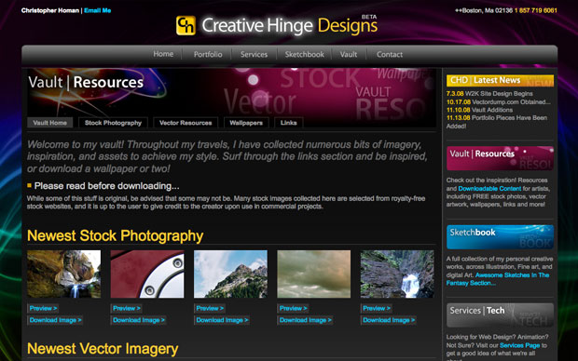Open the cave waterfall stock thumbnail
Screen dimensions: 578x361
click(x=63, y=274)
